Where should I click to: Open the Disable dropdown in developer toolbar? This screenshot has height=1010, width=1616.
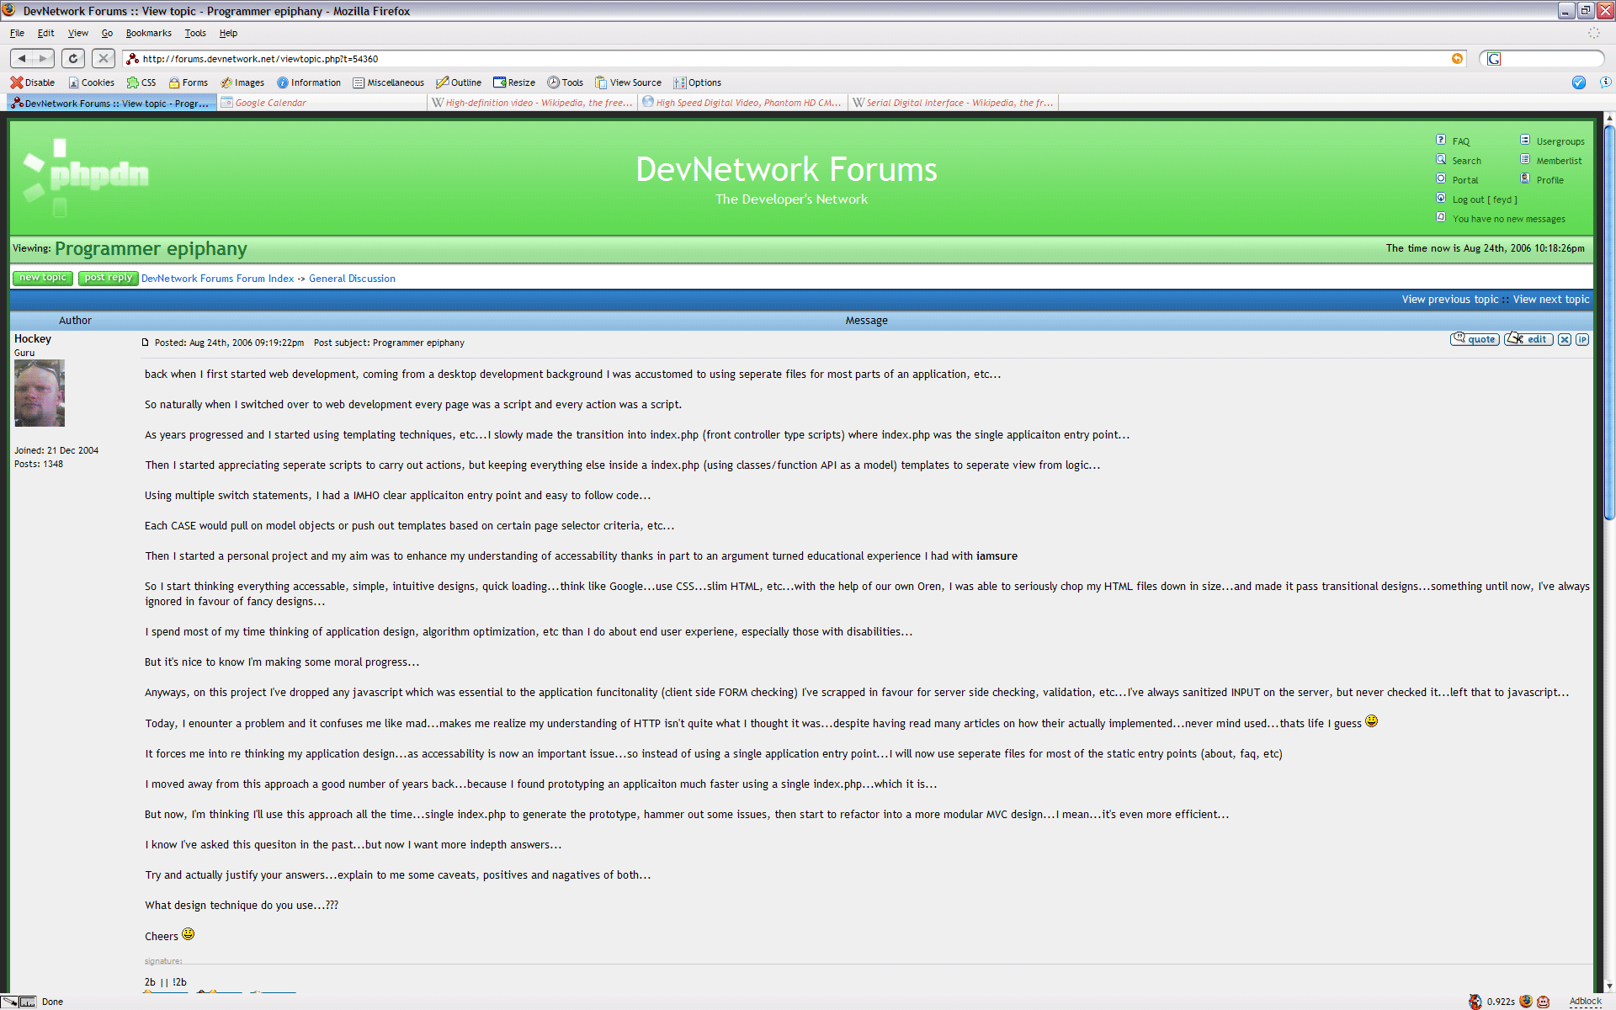pyautogui.click(x=33, y=82)
